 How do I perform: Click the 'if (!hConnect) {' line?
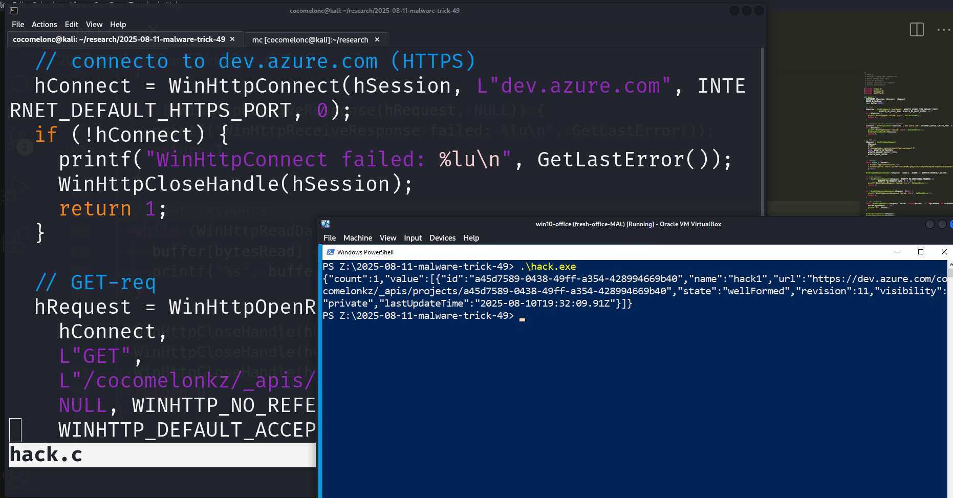point(132,135)
